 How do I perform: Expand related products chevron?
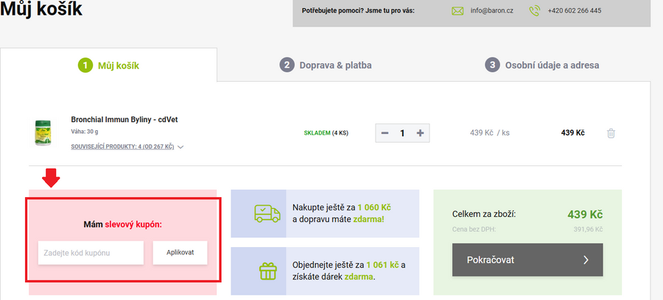point(180,147)
